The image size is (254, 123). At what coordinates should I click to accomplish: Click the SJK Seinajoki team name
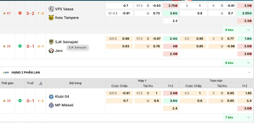point(67,42)
